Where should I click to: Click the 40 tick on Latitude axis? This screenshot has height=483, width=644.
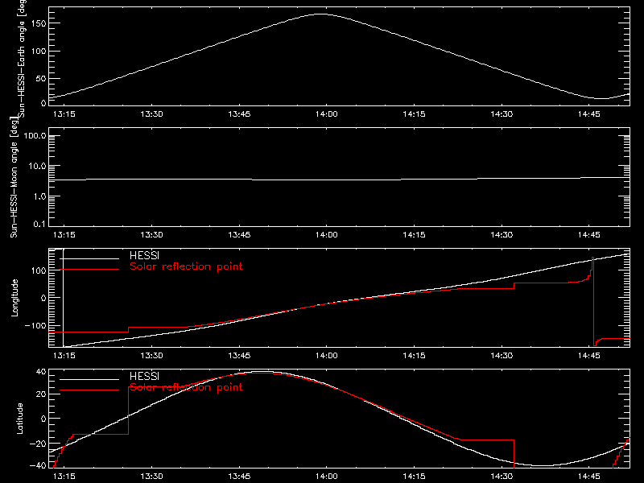pos(41,372)
